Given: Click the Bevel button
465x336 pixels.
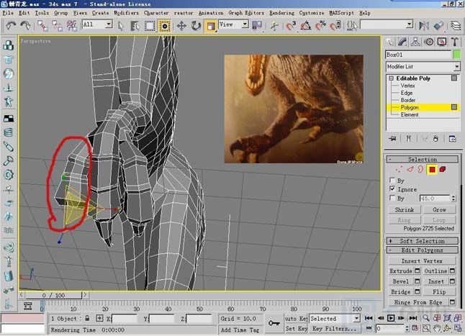Looking at the screenshot, I should pos(401,281).
